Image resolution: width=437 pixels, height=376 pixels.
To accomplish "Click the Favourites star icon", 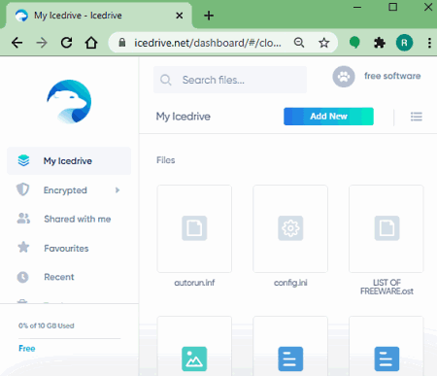I will (x=23, y=248).
